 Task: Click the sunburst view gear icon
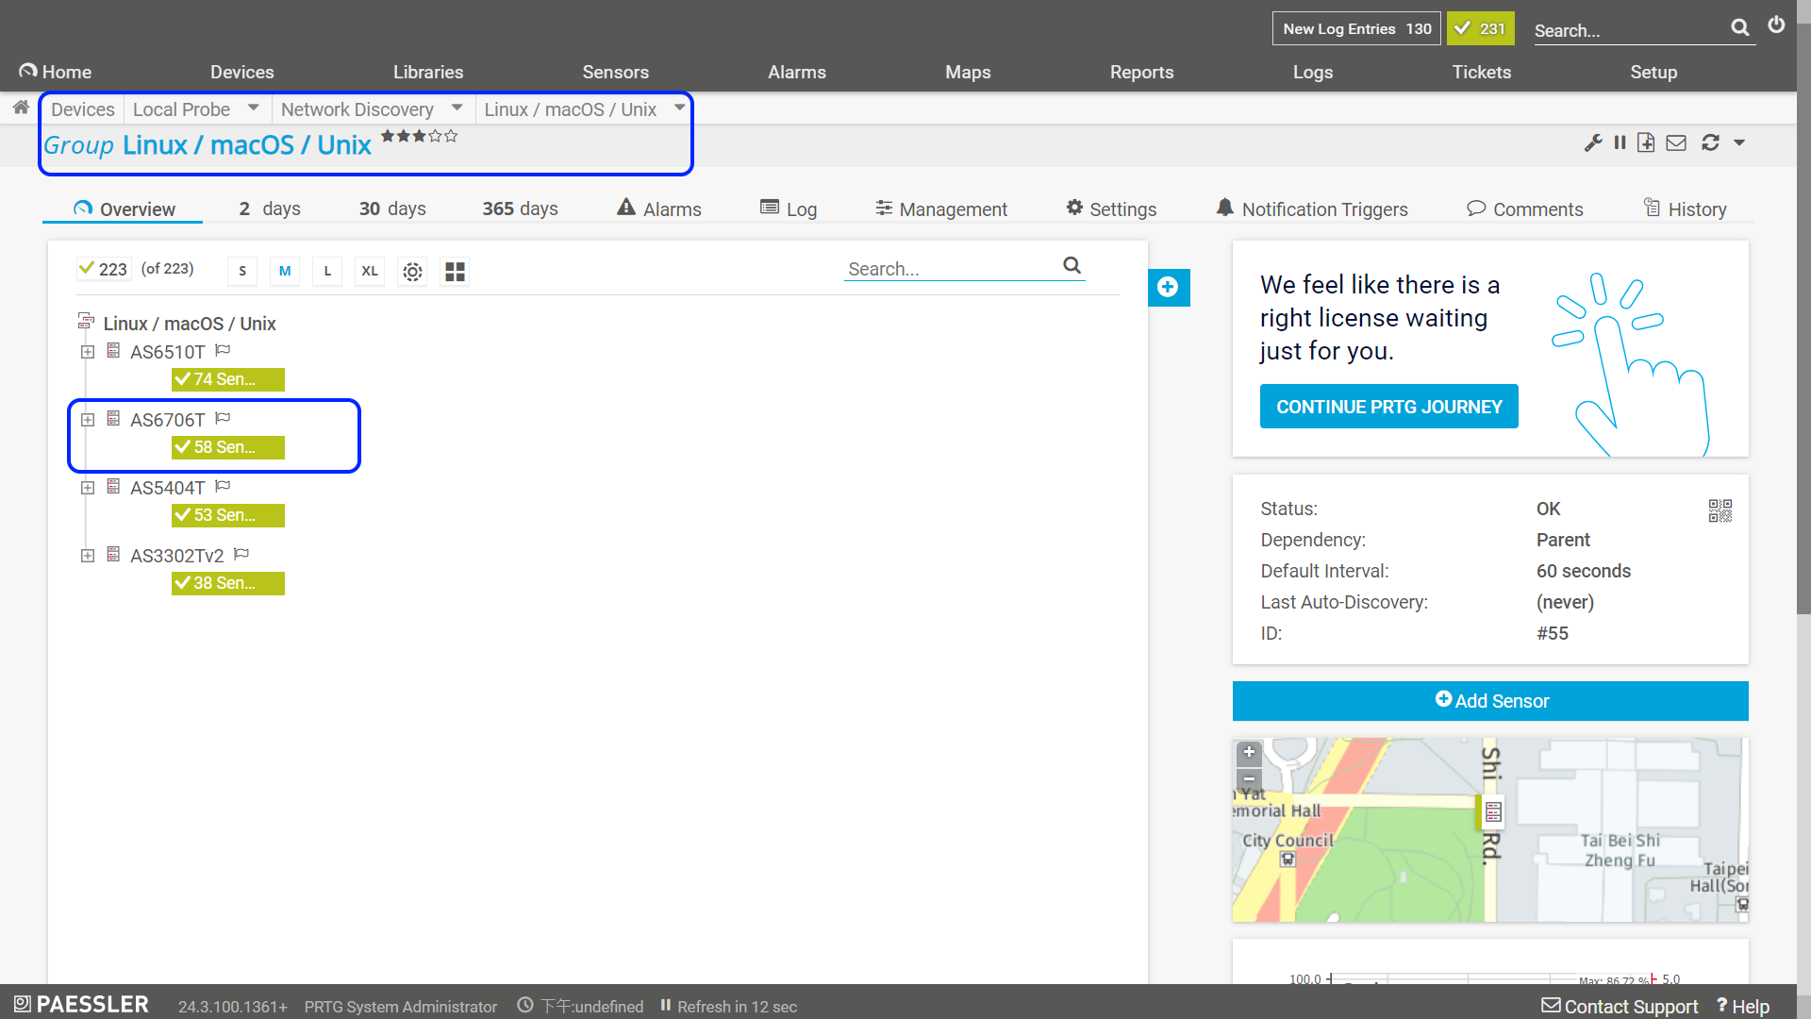(x=412, y=272)
